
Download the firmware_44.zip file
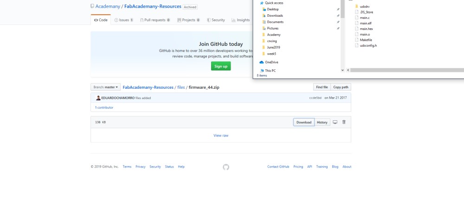[304, 122]
